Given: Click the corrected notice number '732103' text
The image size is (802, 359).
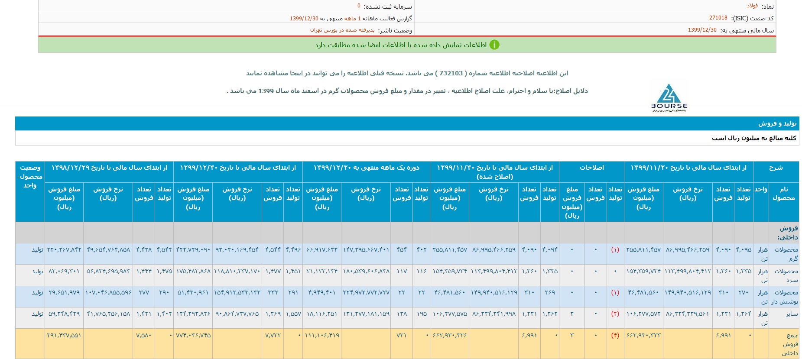Looking at the screenshot, I should click(x=451, y=73).
